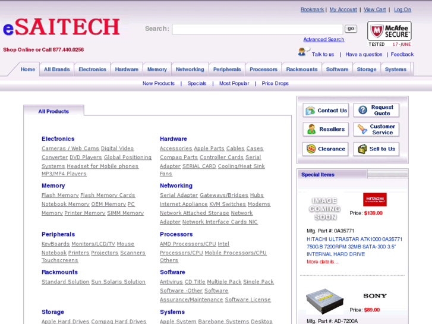Click the Flash Memory Cards link
This screenshot has height=324, width=432.
tap(108, 195)
